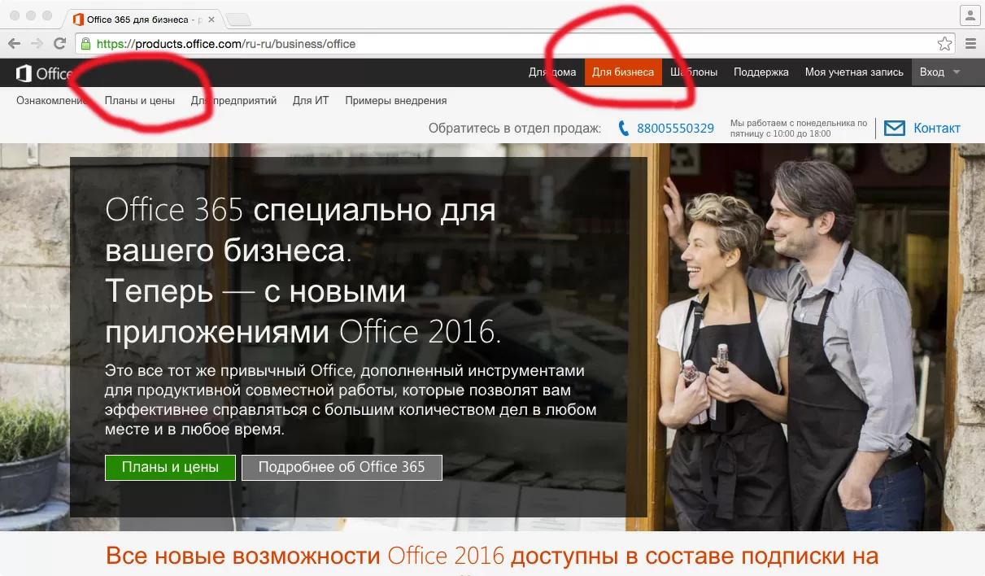Click the Обратитесь в отдел продаж text
Image resolution: width=985 pixels, height=576 pixels.
tap(515, 129)
